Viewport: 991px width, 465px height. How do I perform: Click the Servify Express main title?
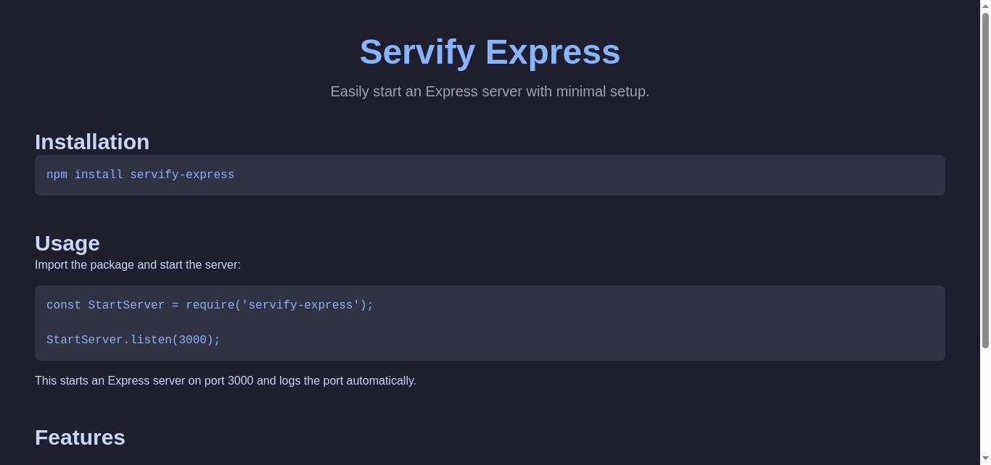(x=490, y=52)
